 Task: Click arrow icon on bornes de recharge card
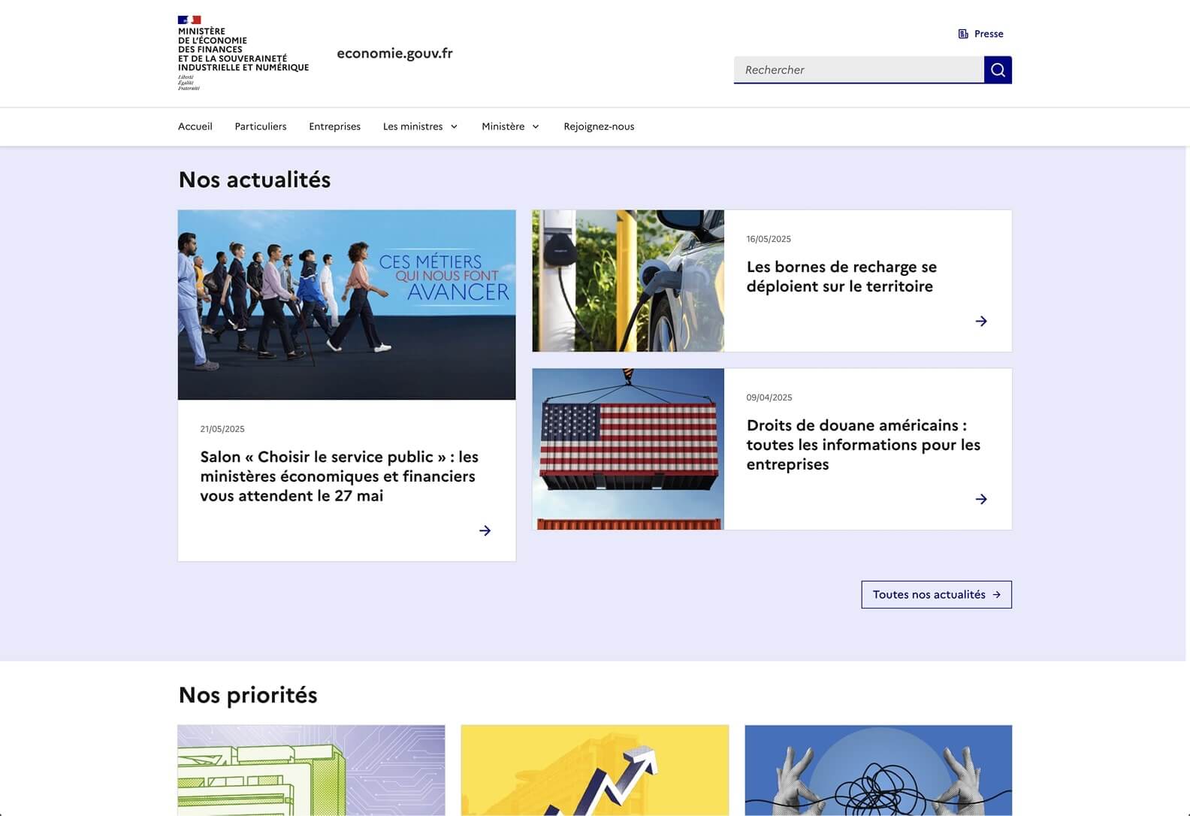tap(980, 321)
